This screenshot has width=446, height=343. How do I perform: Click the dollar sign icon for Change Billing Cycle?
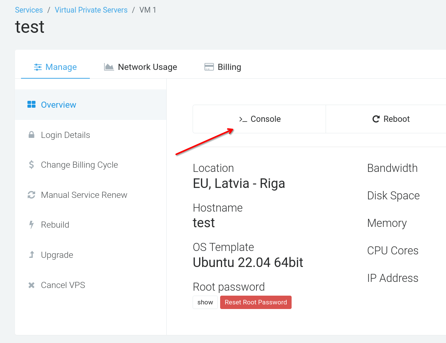[x=31, y=165]
